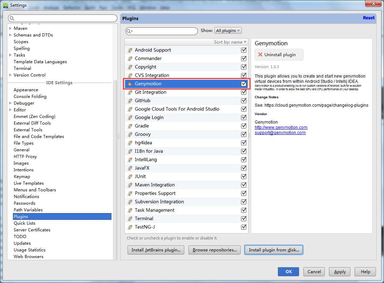This screenshot has width=384, height=283.
Task: Click the Google Login plugin icon
Action: (x=130, y=118)
